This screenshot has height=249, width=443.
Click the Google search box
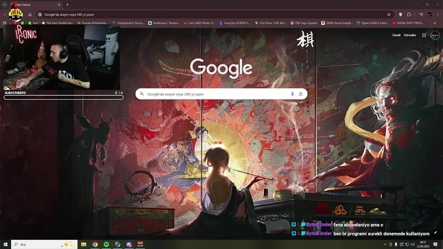click(221, 94)
